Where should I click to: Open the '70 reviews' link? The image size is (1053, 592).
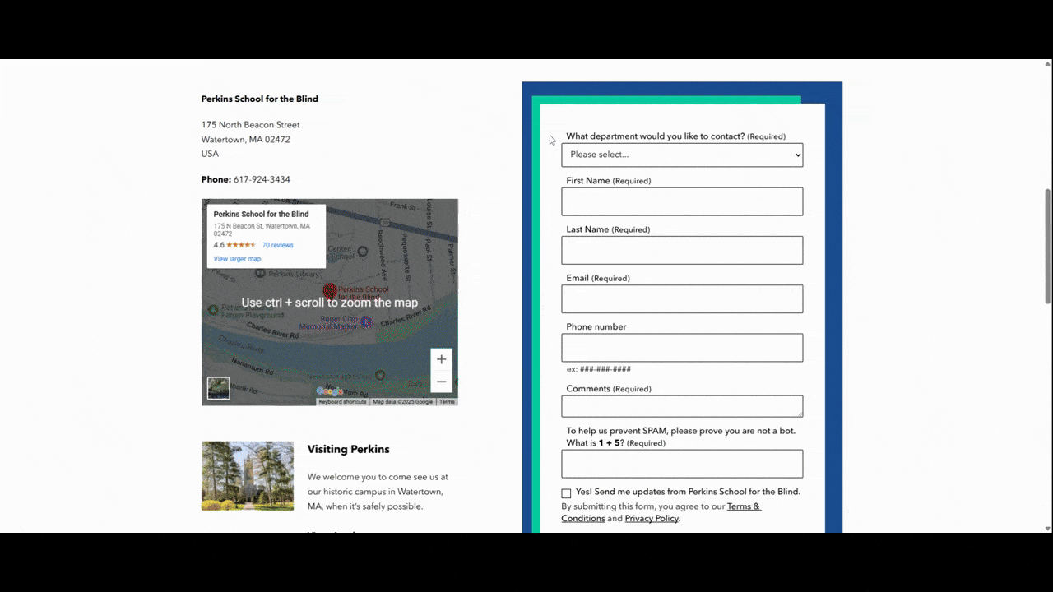pos(277,245)
